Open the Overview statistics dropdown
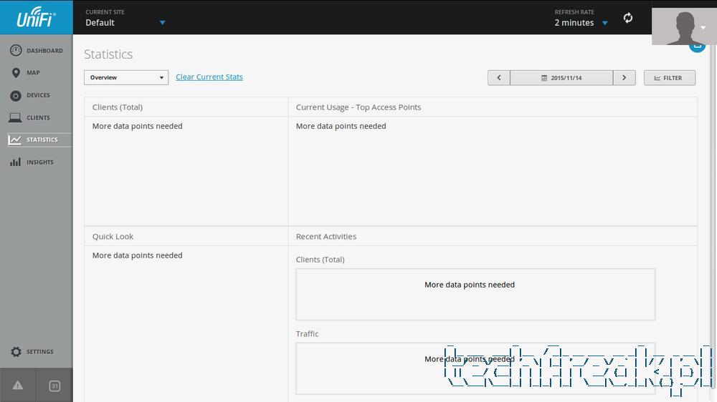Image resolution: width=717 pixels, height=402 pixels. pos(126,77)
